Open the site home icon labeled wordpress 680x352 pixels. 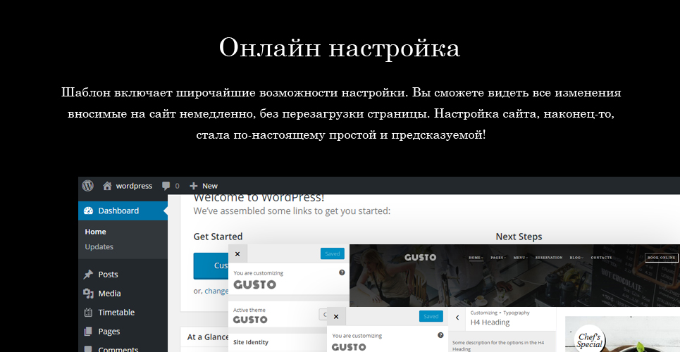coord(107,186)
